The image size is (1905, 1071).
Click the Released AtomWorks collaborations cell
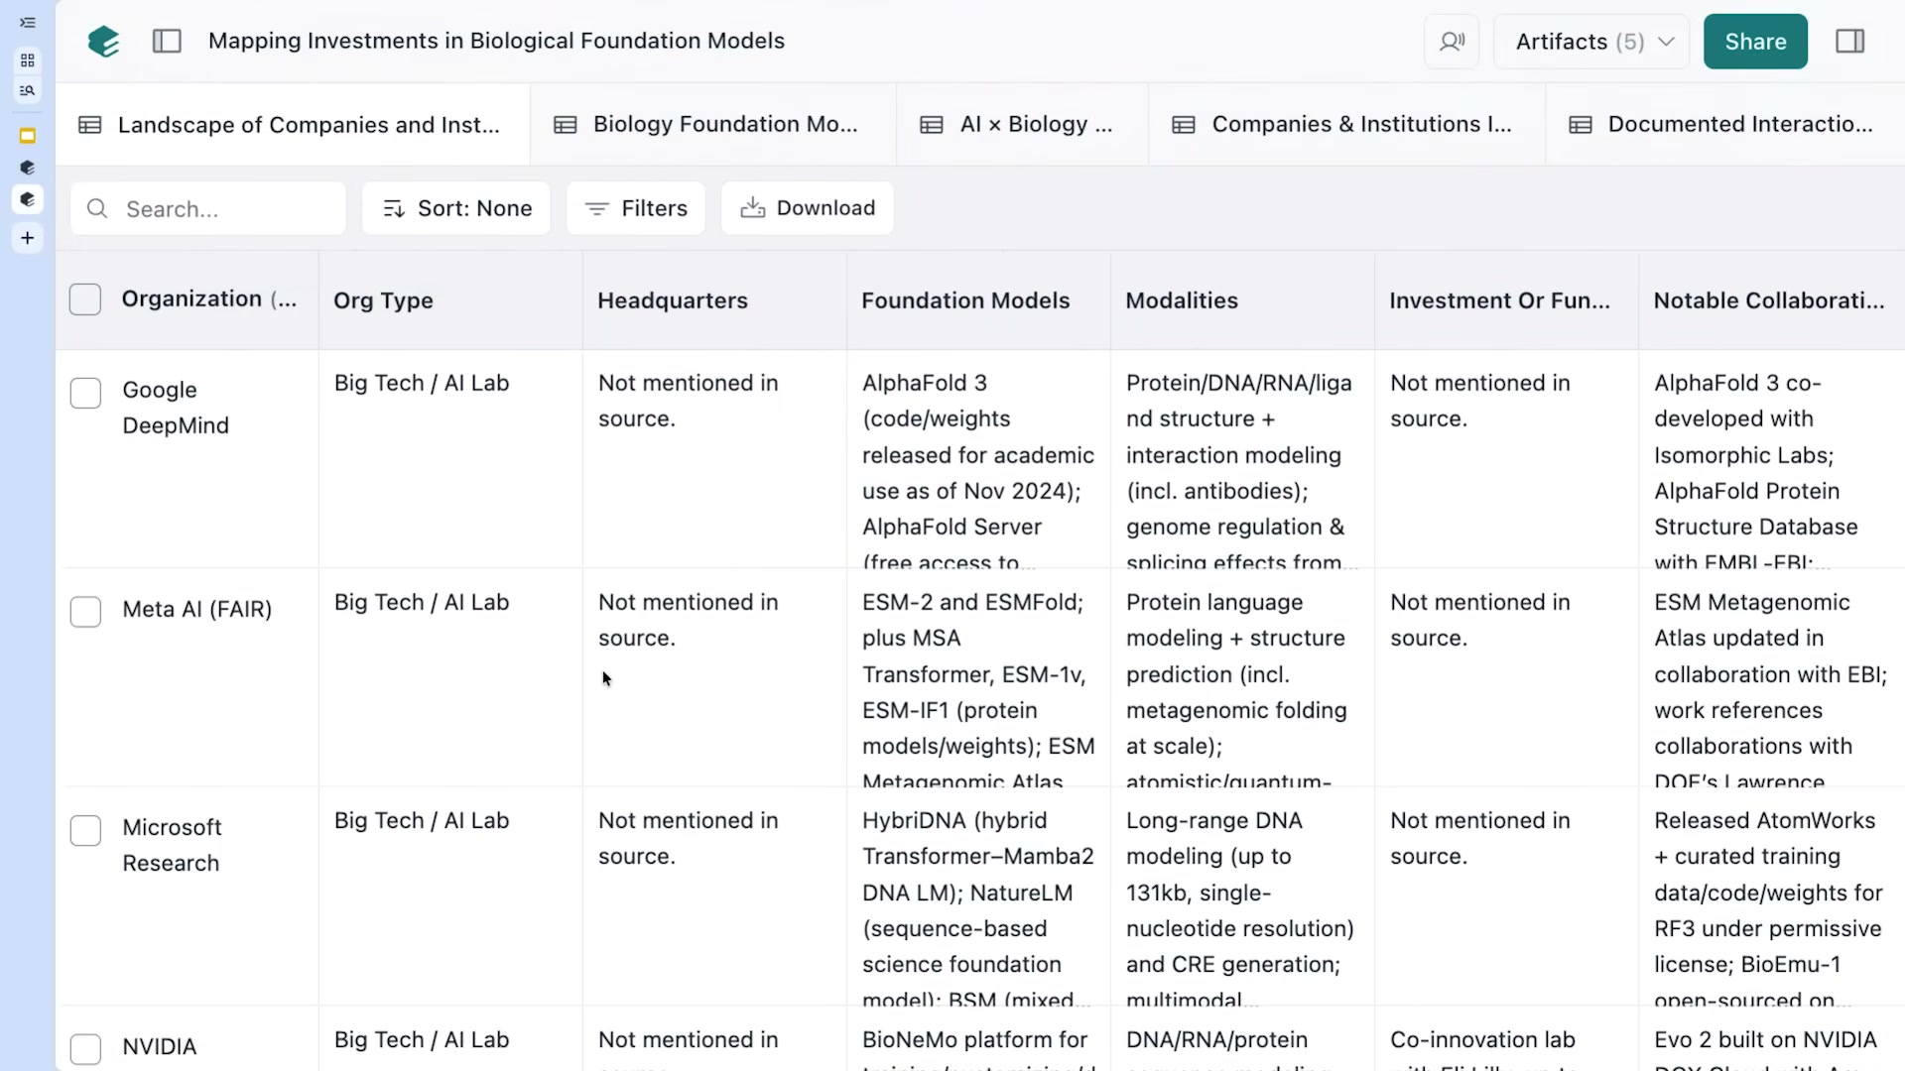pos(1771,896)
